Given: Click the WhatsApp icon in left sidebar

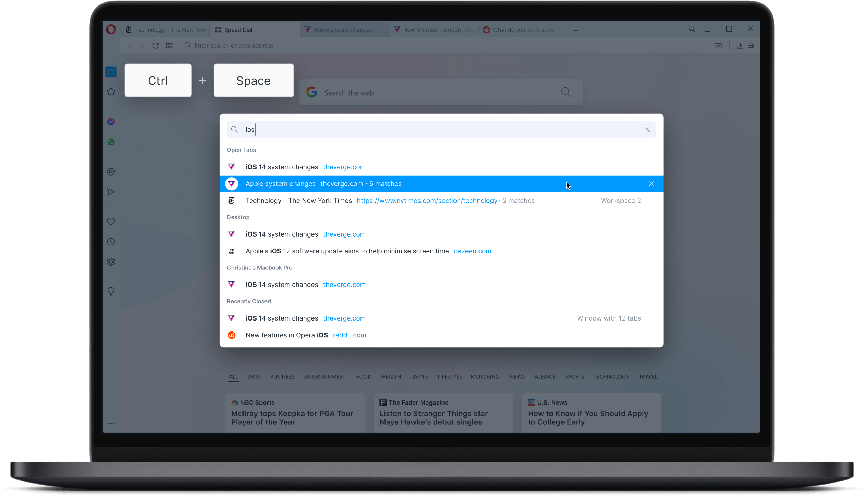Looking at the screenshot, I should [110, 142].
